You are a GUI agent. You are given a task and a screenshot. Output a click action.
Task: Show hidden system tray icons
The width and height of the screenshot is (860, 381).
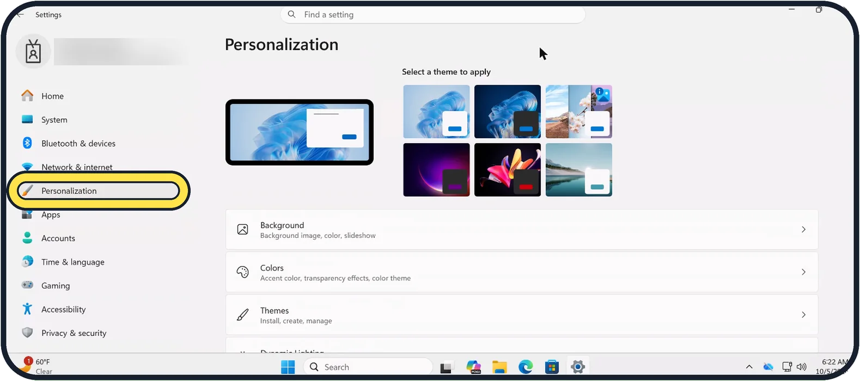pos(749,367)
